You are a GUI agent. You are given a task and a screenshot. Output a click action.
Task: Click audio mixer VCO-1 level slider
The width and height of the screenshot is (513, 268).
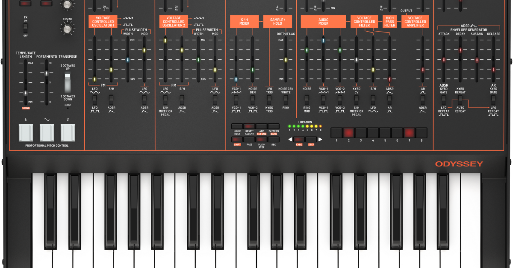pyautogui.click(x=323, y=41)
